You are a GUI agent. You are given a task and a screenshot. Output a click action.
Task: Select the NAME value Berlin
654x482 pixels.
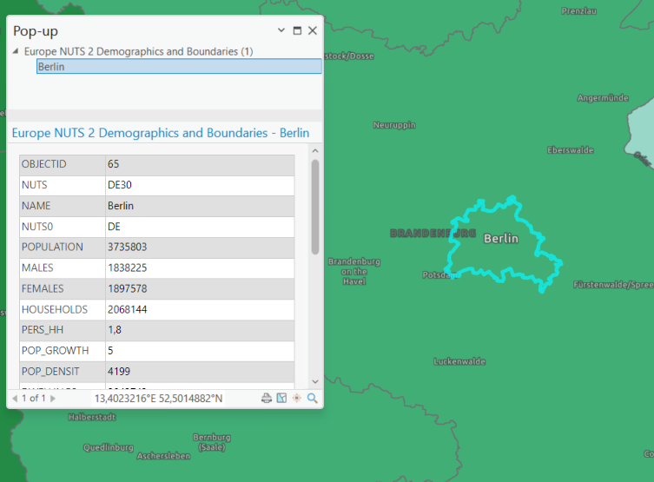coord(121,206)
